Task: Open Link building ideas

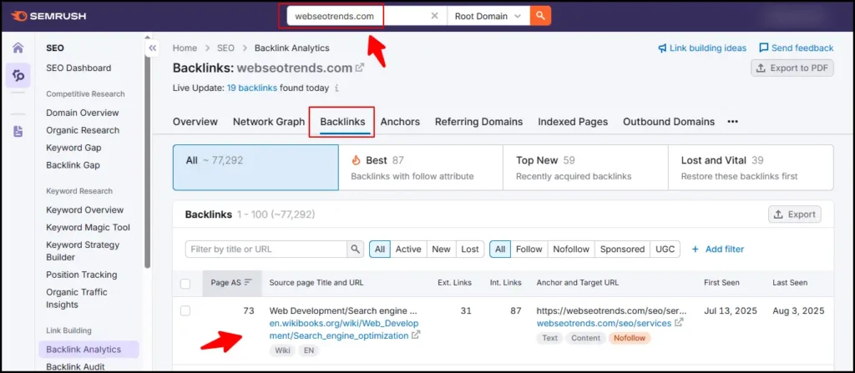Action: click(x=702, y=48)
